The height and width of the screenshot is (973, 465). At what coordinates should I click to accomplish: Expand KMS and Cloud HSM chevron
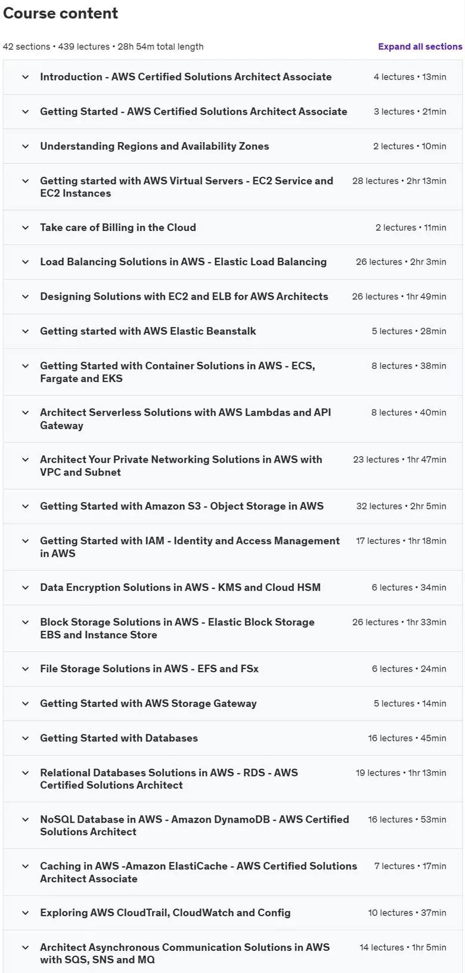(x=25, y=587)
